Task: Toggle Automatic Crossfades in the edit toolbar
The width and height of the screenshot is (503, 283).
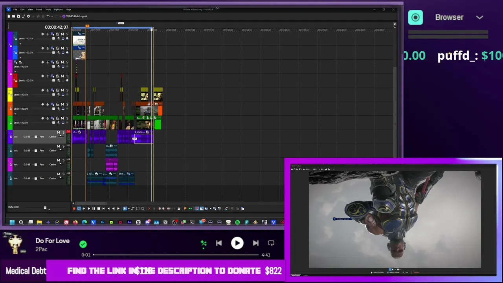Action: pyautogui.click(x=202, y=208)
